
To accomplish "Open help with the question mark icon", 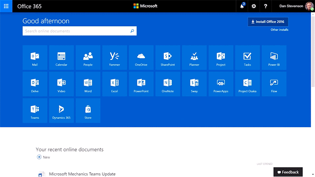I will 265,6.
